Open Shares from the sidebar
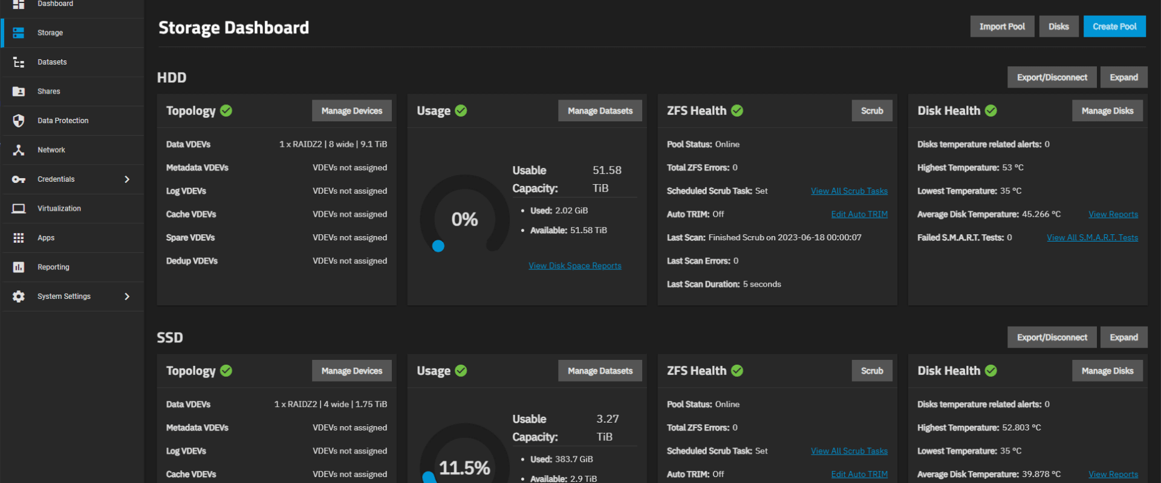Image resolution: width=1161 pixels, height=483 pixels. point(73,92)
